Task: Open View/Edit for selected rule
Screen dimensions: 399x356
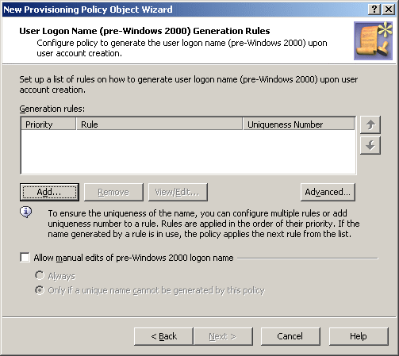Action: click(x=178, y=192)
